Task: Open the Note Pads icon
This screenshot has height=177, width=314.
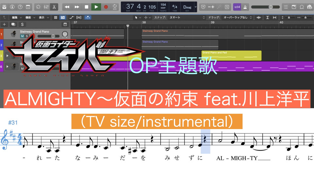Action: (294, 7)
